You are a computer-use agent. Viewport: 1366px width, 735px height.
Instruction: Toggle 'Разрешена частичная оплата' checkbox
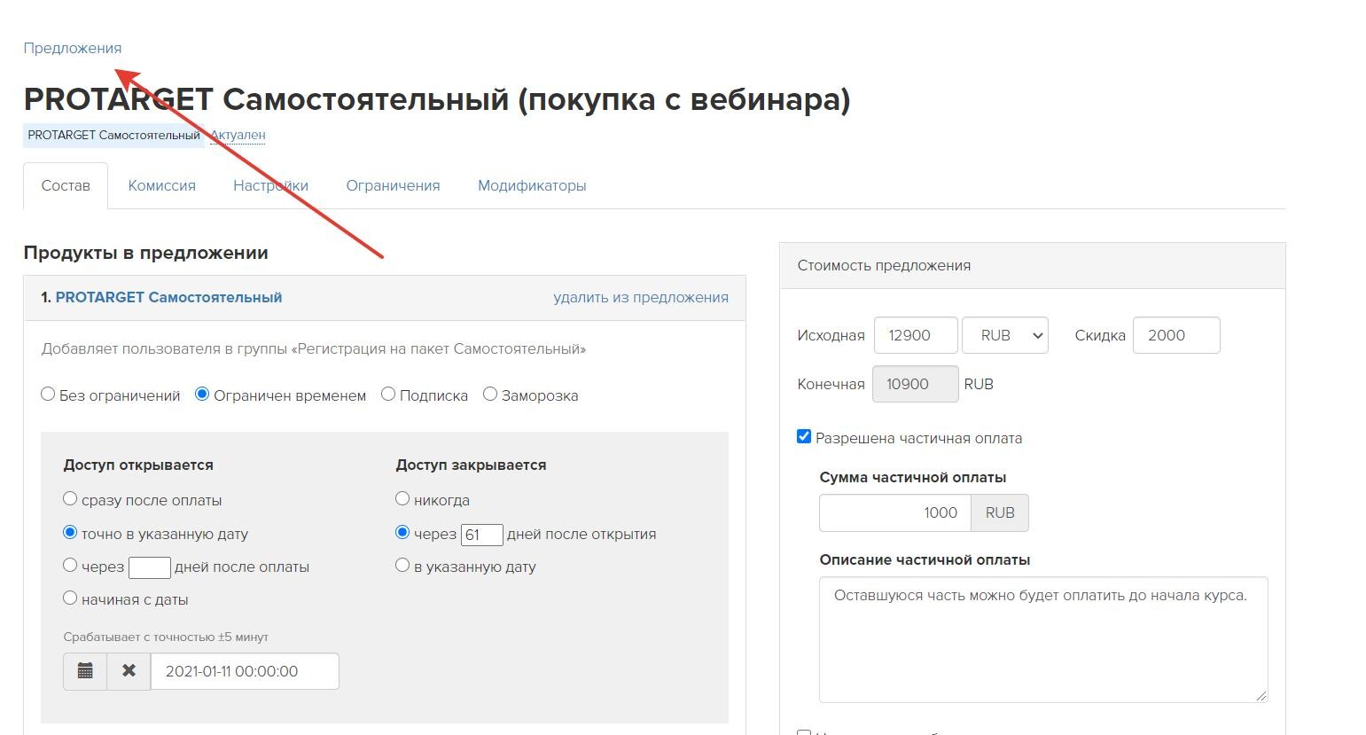pos(804,436)
